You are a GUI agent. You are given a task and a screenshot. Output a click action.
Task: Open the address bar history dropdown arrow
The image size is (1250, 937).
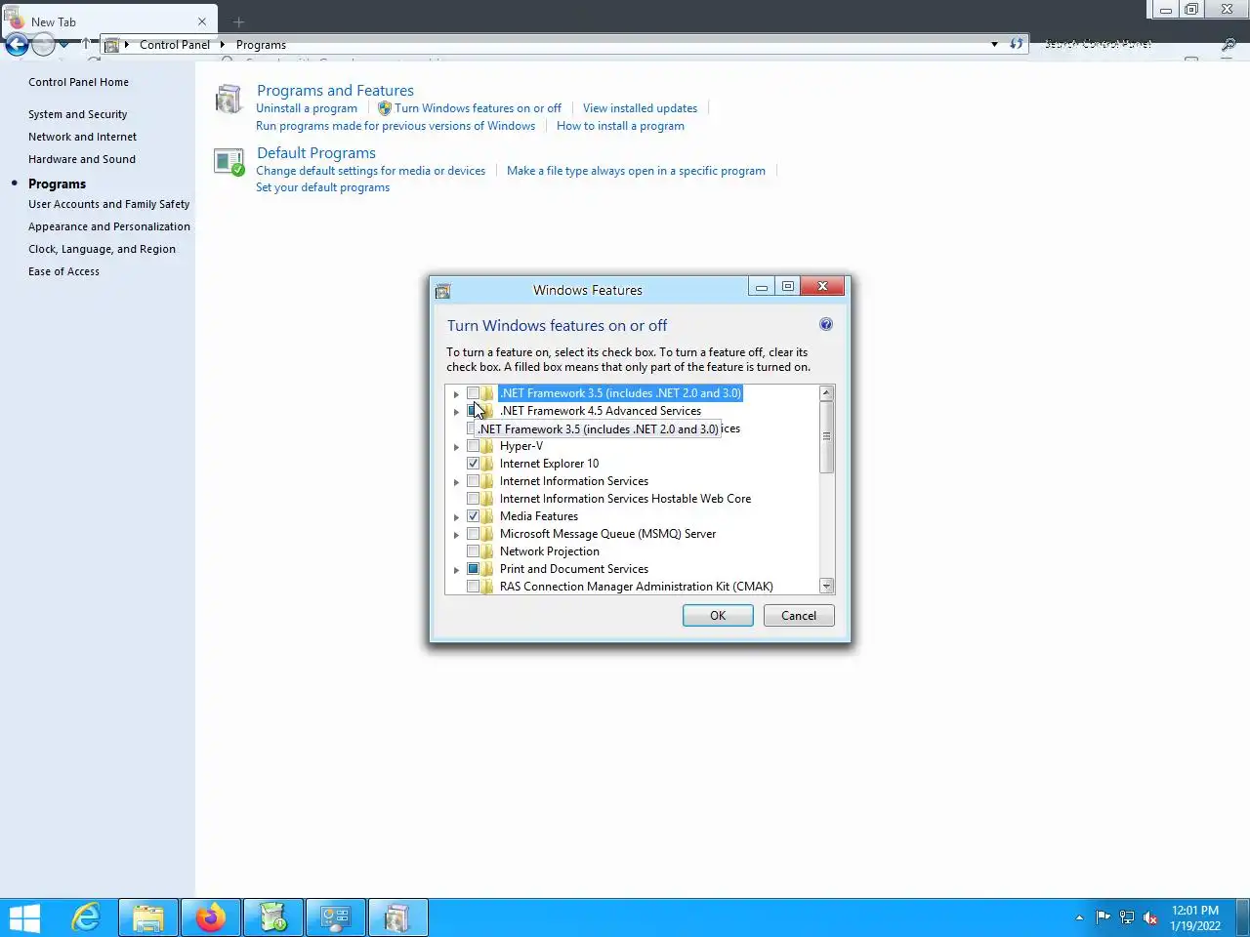tap(994, 44)
